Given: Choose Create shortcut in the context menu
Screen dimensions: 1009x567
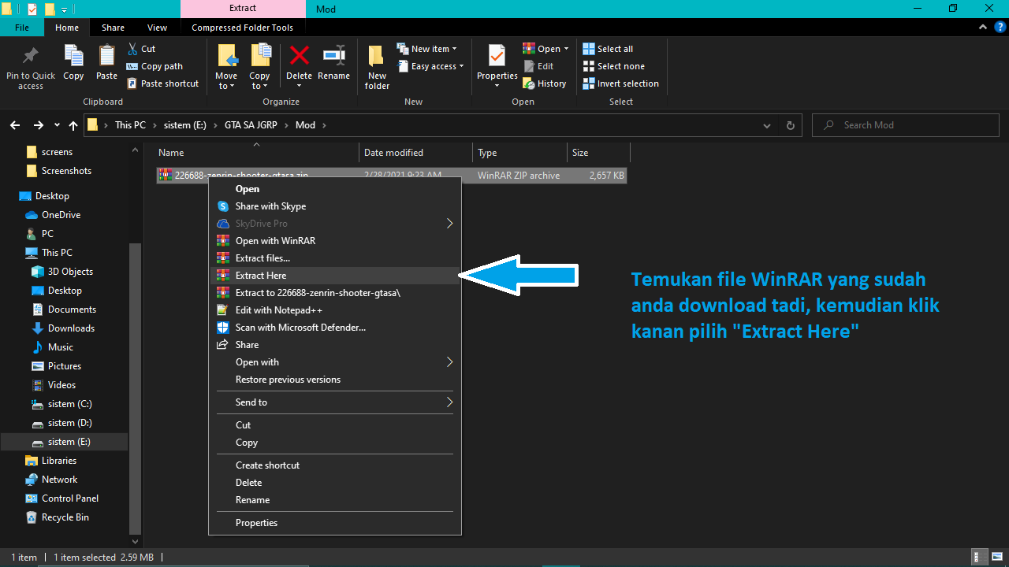Looking at the screenshot, I should click(335, 465).
